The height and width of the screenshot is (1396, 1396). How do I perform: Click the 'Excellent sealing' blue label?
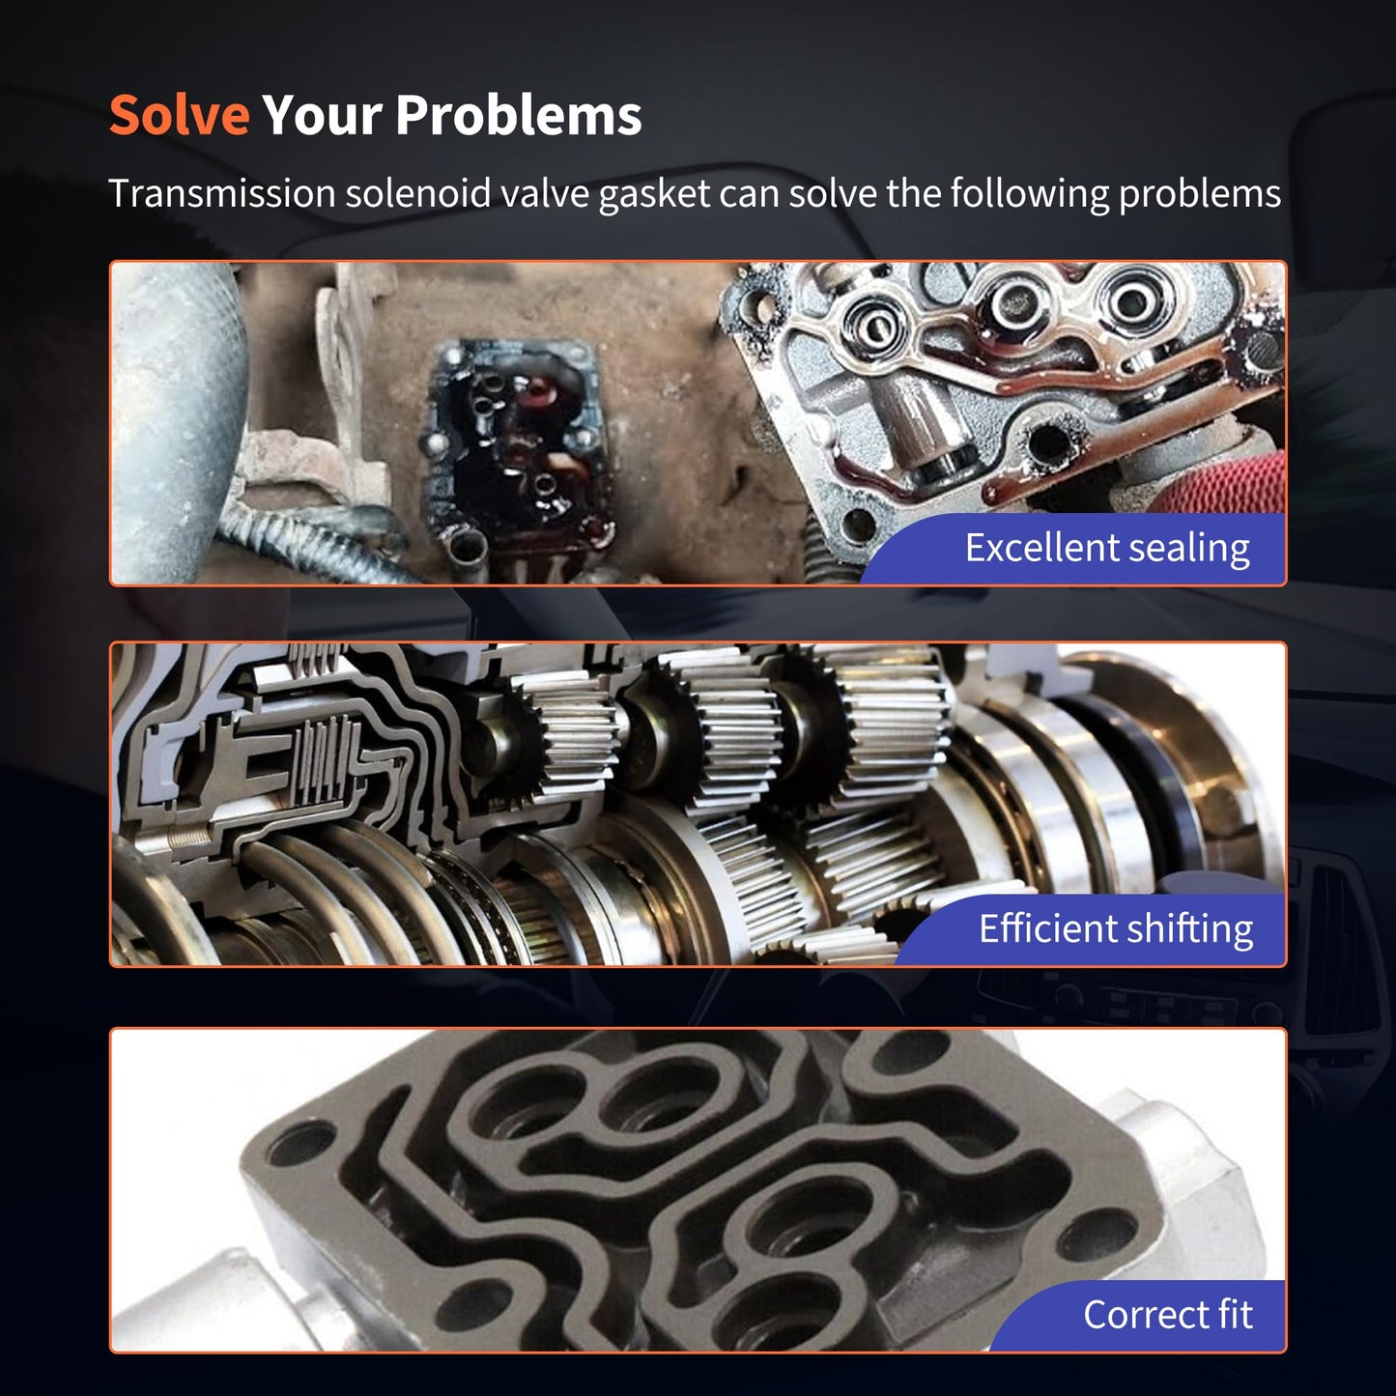point(1107,548)
